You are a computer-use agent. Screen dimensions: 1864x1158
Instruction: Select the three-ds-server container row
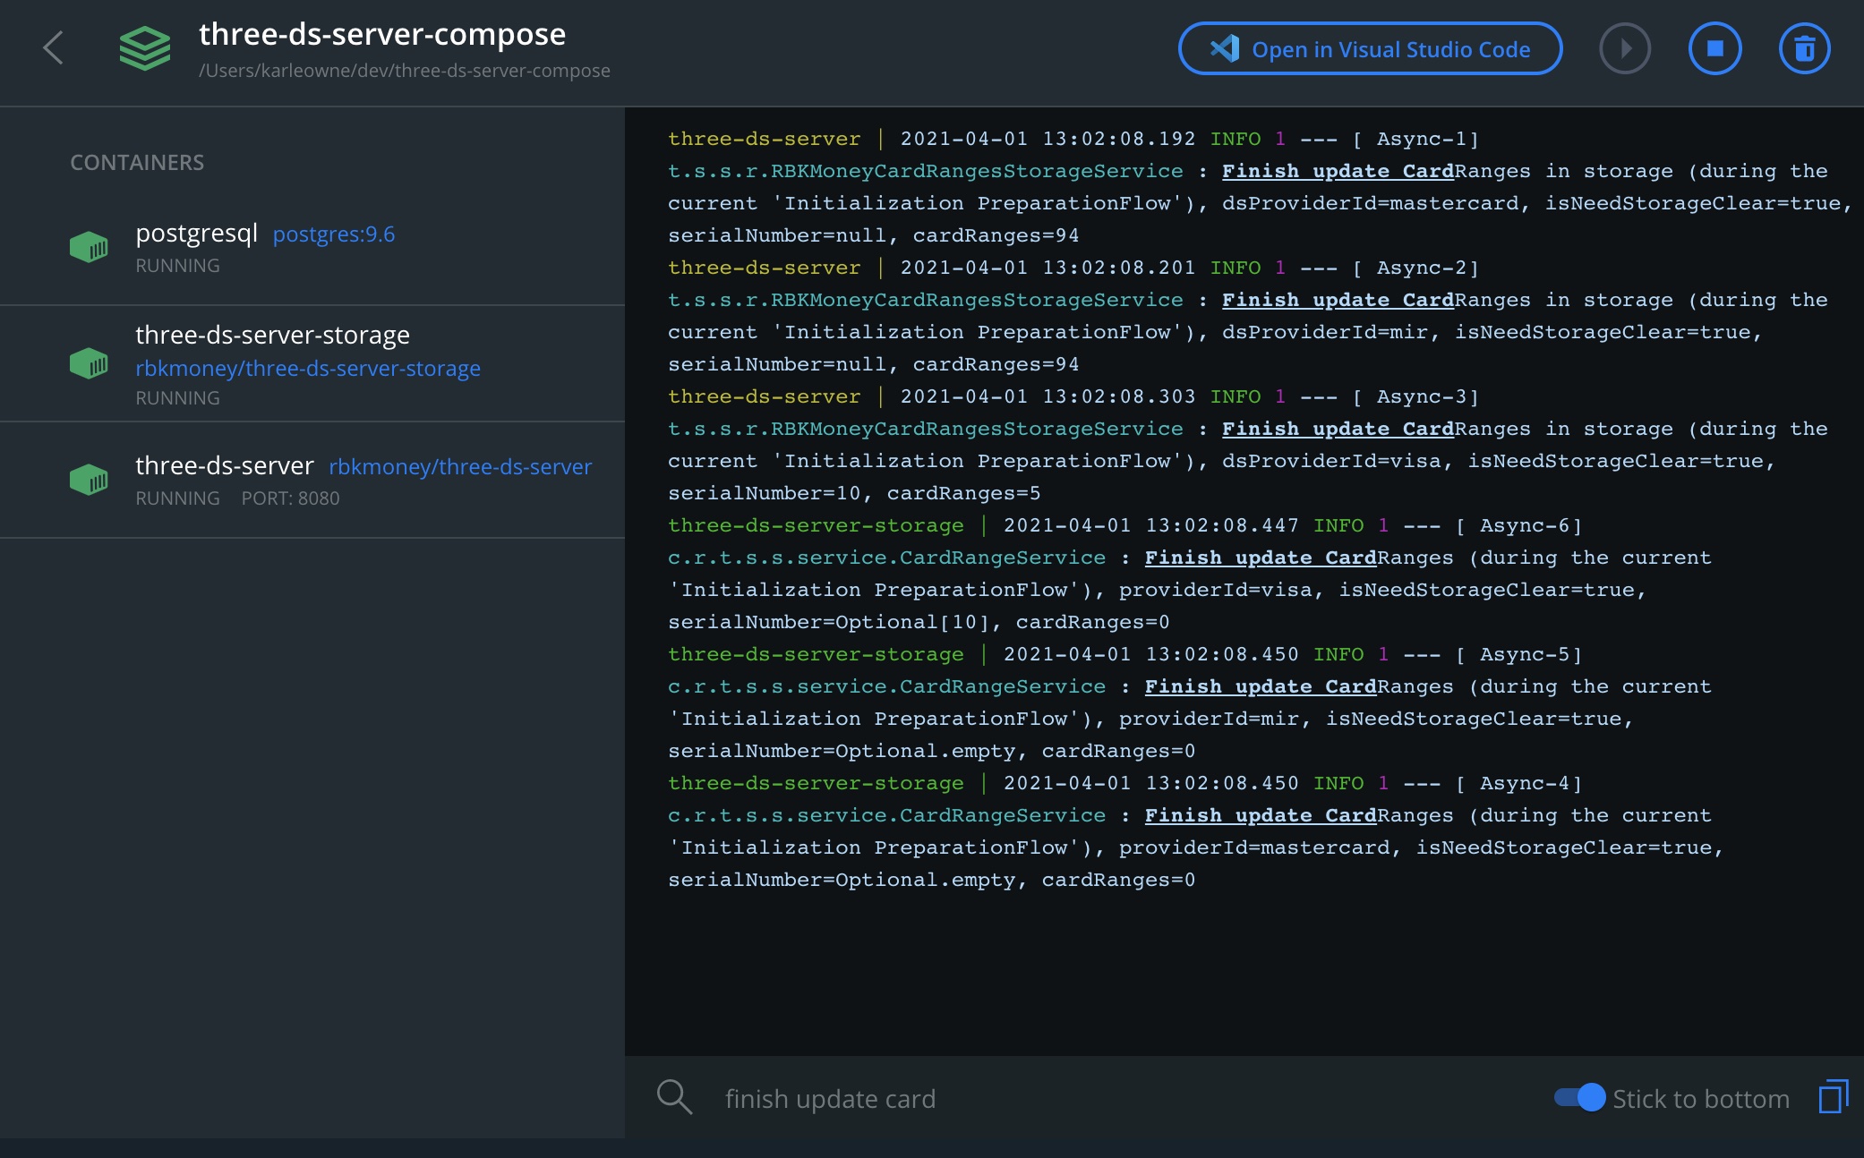pos(312,480)
